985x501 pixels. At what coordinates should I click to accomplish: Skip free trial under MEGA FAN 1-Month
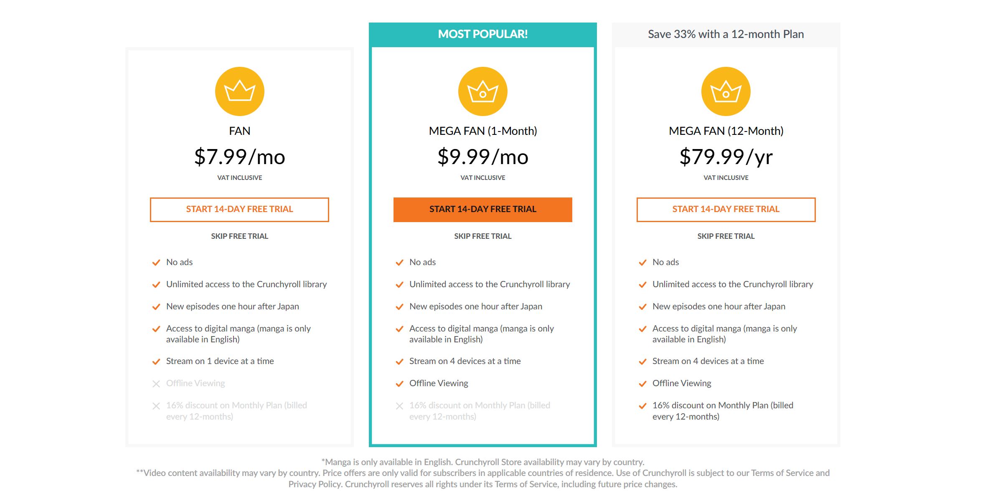pos(482,236)
